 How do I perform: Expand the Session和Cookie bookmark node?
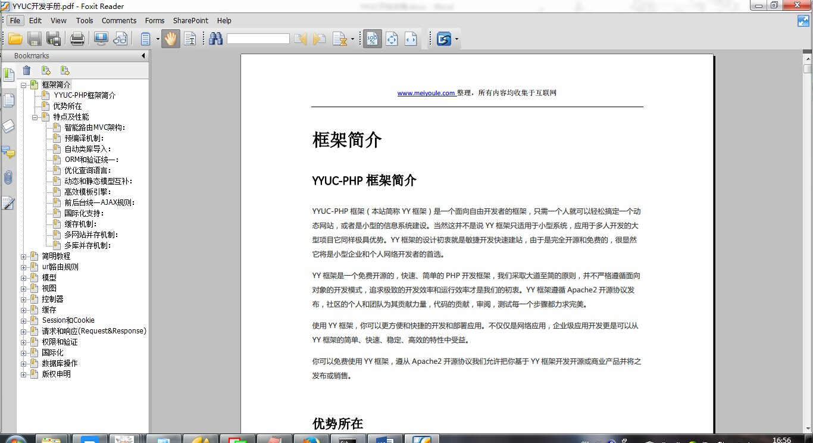24,320
